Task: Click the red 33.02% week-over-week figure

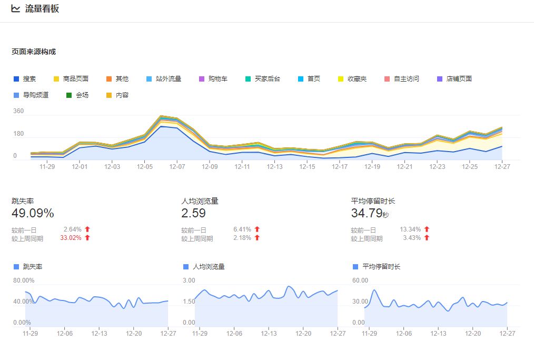Action: pos(71,238)
